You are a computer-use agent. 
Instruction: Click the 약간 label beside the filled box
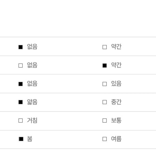click(116, 65)
